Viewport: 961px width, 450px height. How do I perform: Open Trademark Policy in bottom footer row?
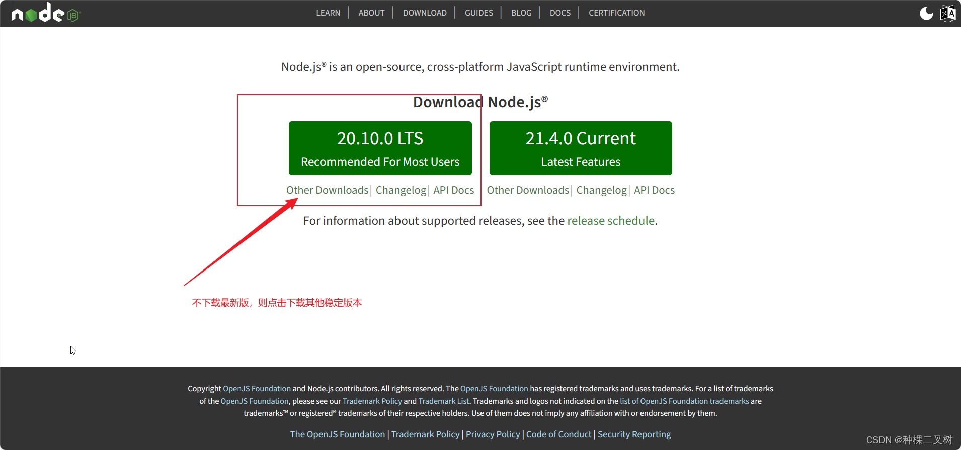pyautogui.click(x=426, y=434)
